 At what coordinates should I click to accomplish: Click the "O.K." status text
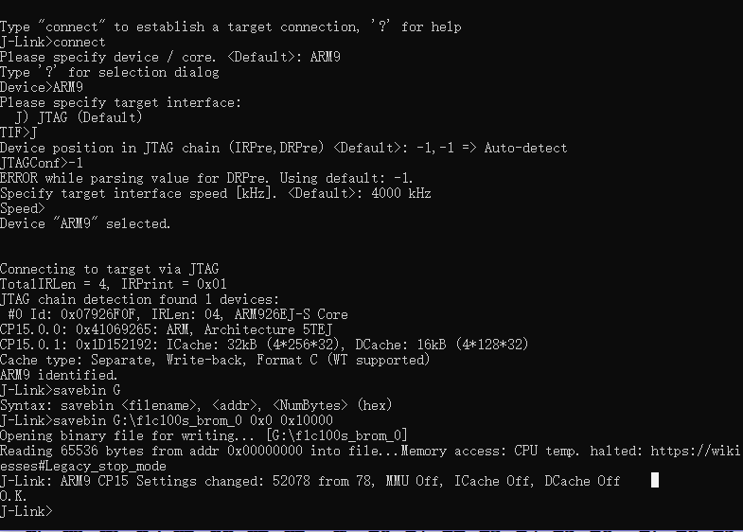[x=14, y=496]
